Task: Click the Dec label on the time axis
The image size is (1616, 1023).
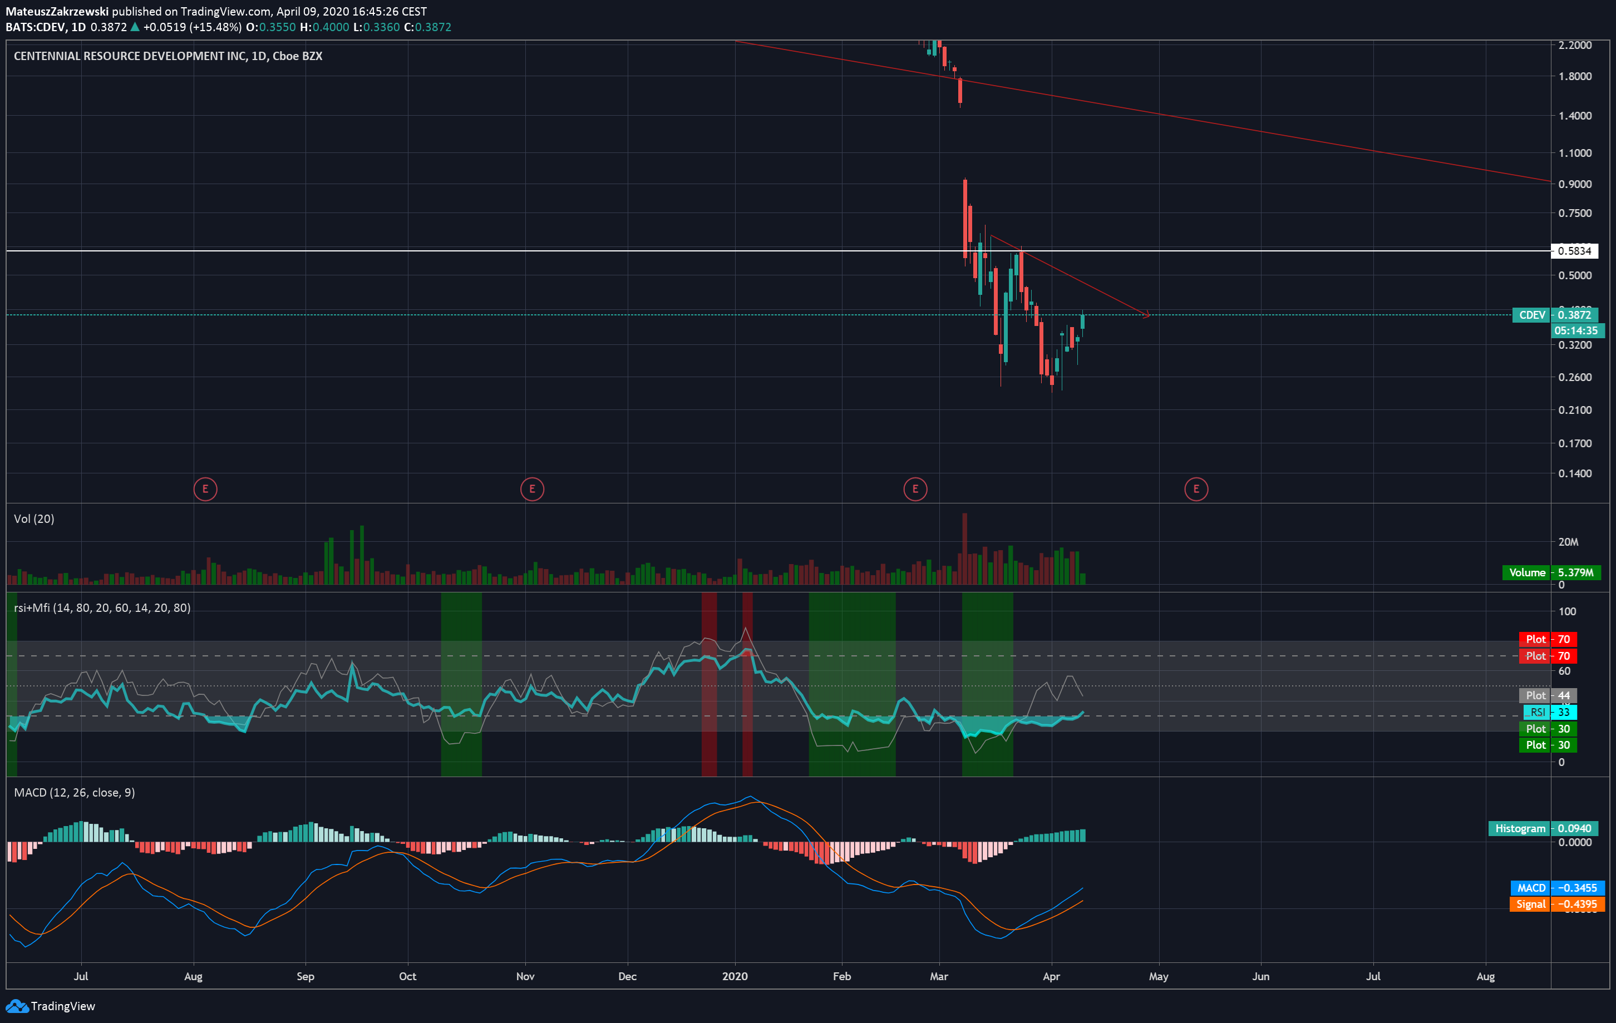Action: pyautogui.click(x=628, y=977)
